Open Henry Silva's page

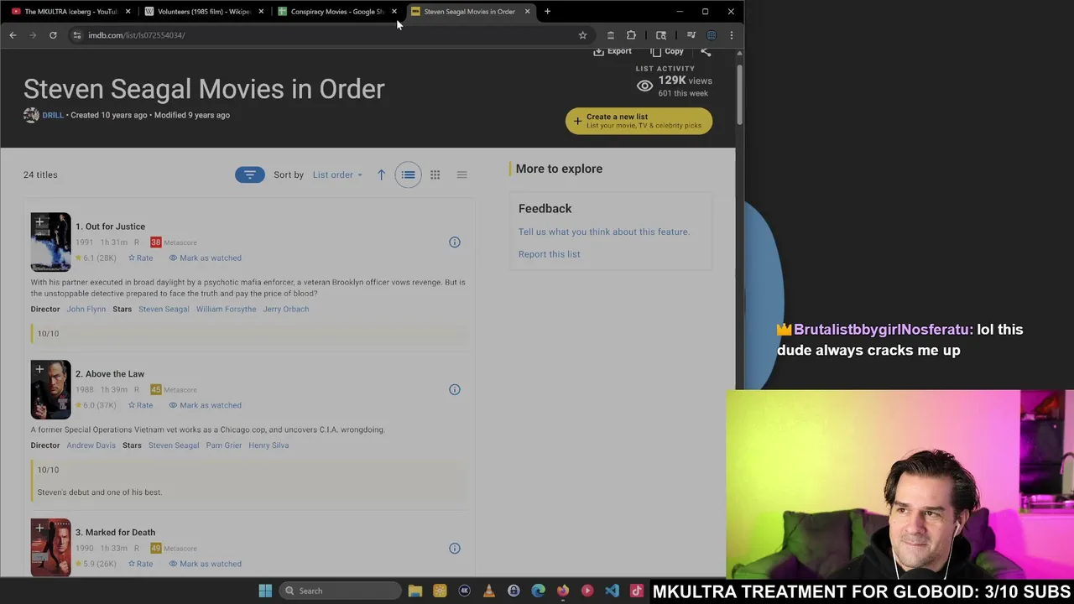[x=268, y=445]
